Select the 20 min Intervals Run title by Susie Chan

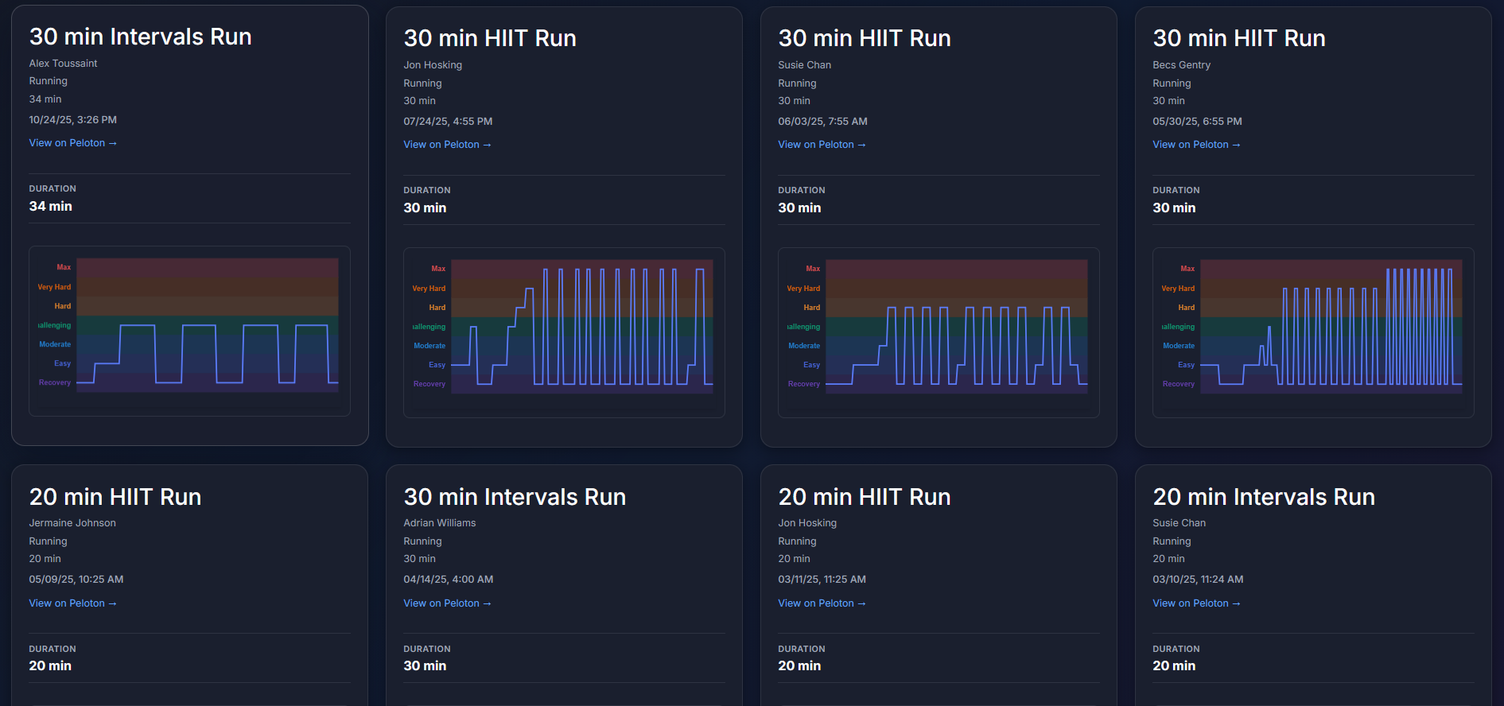pos(1264,497)
